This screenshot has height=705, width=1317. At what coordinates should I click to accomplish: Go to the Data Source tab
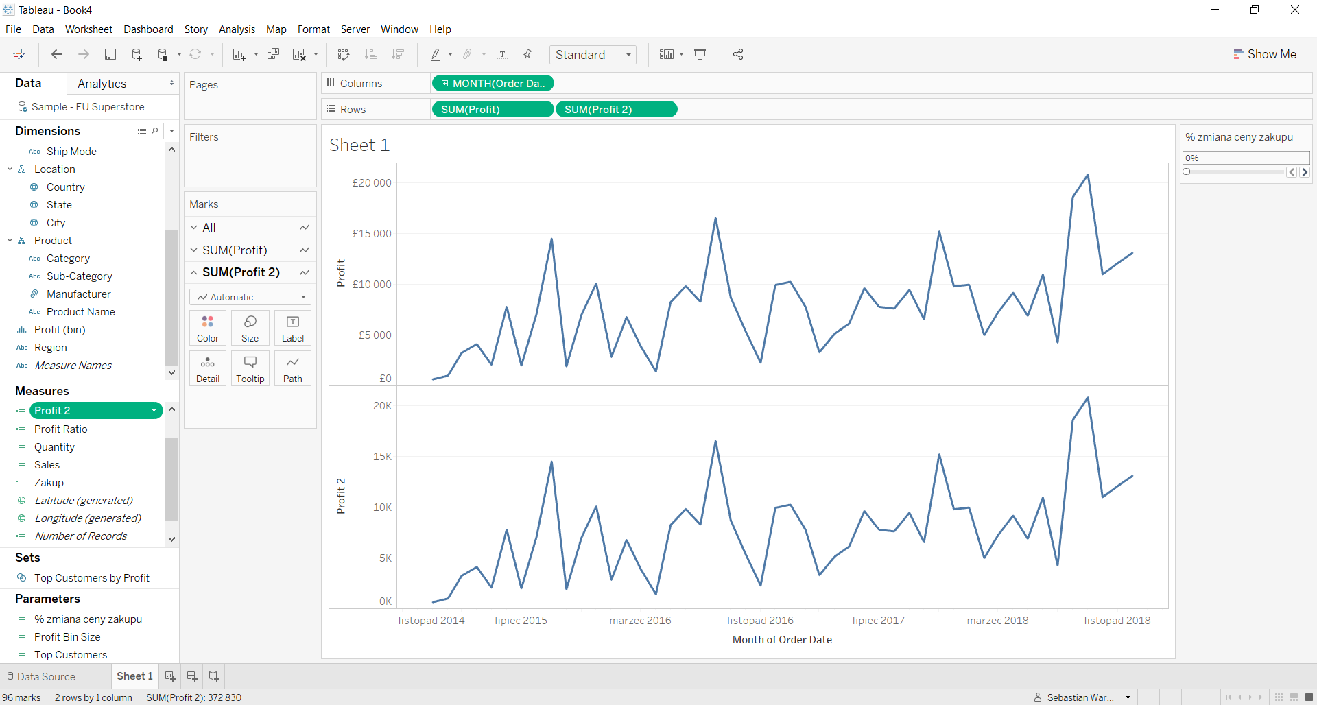pos(41,676)
